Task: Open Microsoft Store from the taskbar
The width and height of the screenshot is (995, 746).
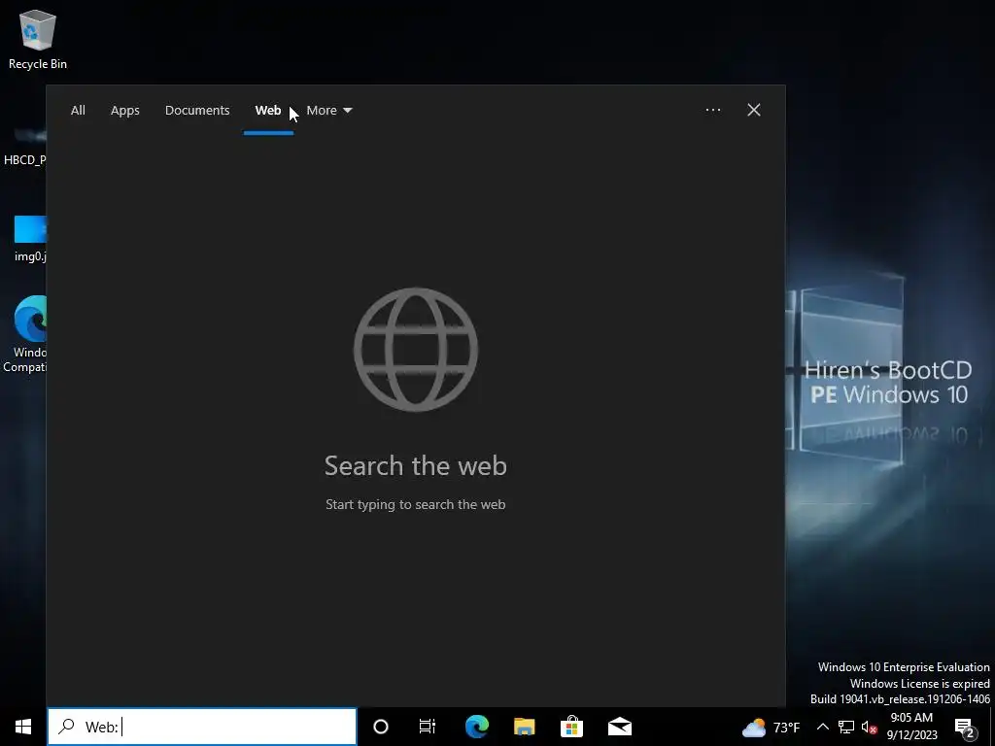Action: (571, 727)
